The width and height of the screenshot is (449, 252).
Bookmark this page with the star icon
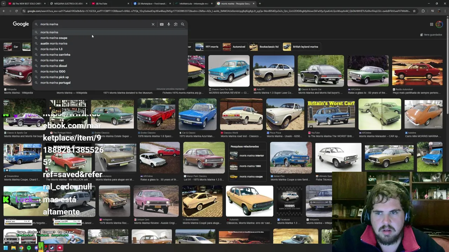coord(414,11)
